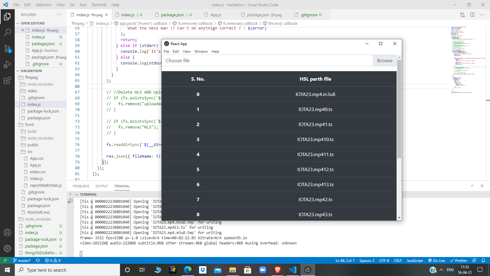
Task: Open the Source Control view showing 5 changes
Action: pos(7,48)
